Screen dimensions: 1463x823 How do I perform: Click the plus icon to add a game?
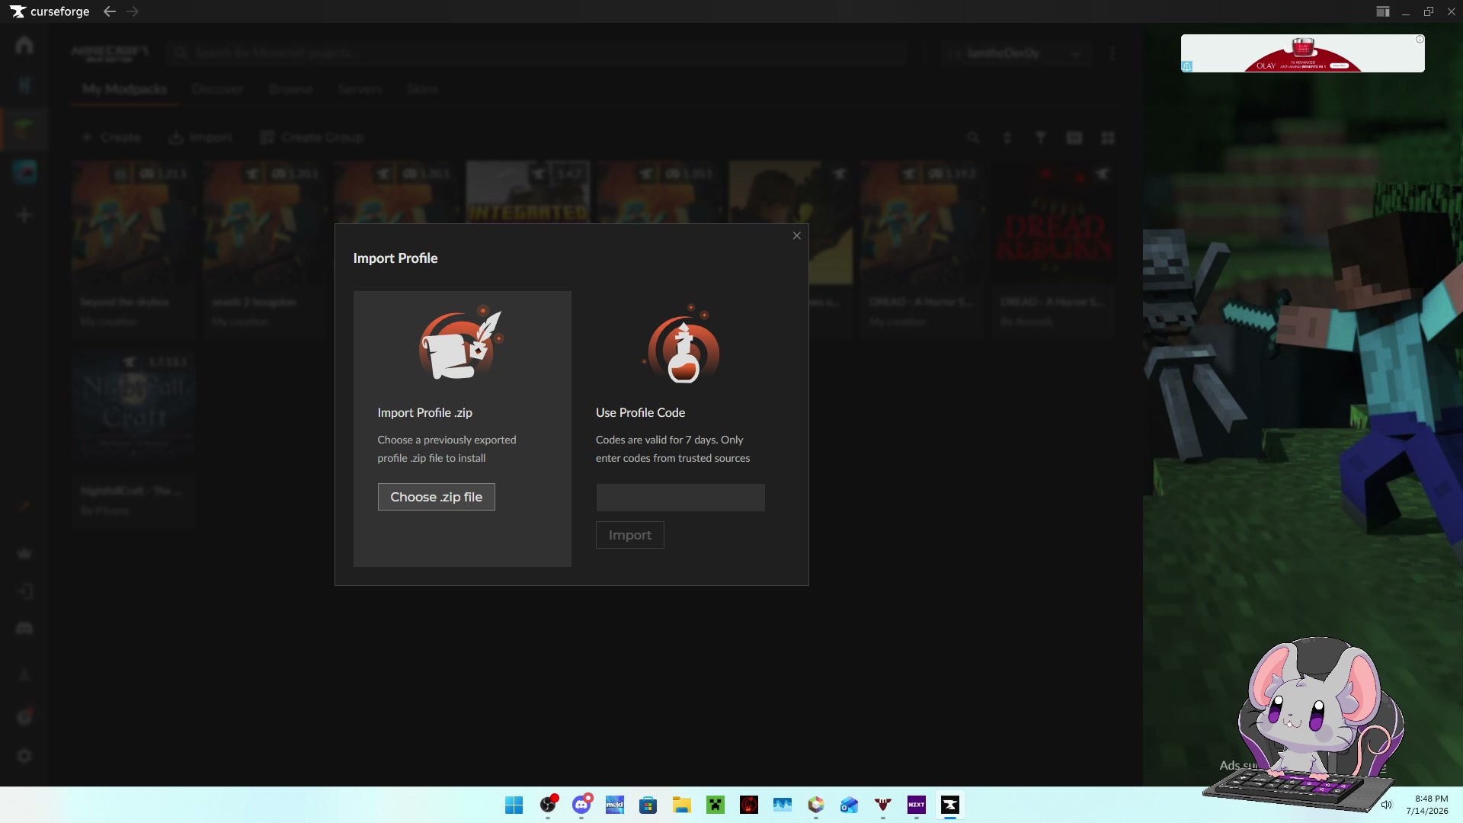tap(24, 215)
